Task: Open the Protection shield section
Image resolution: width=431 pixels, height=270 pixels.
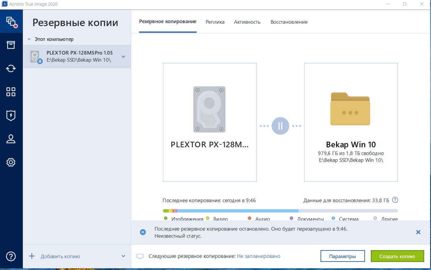Action: click(x=11, y=115)
